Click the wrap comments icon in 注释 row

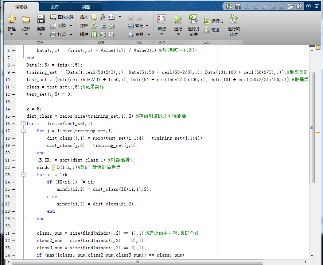112,26
